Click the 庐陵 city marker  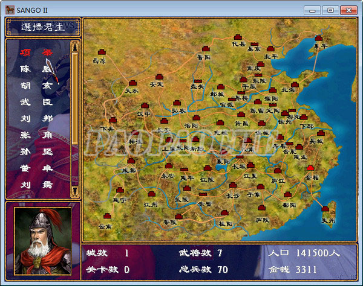[261, 208]
